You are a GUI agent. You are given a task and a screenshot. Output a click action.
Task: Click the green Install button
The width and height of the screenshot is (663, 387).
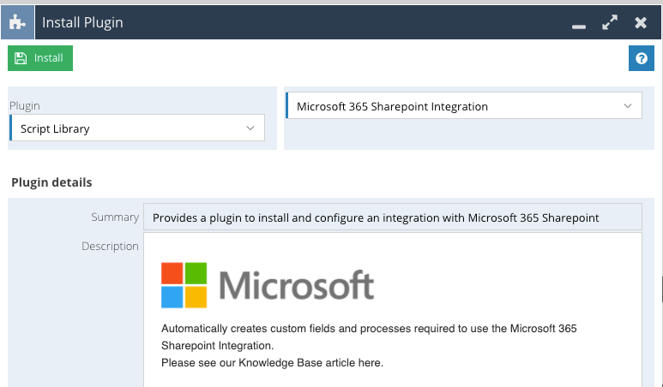pyautogui.click(x=40, y=58)
